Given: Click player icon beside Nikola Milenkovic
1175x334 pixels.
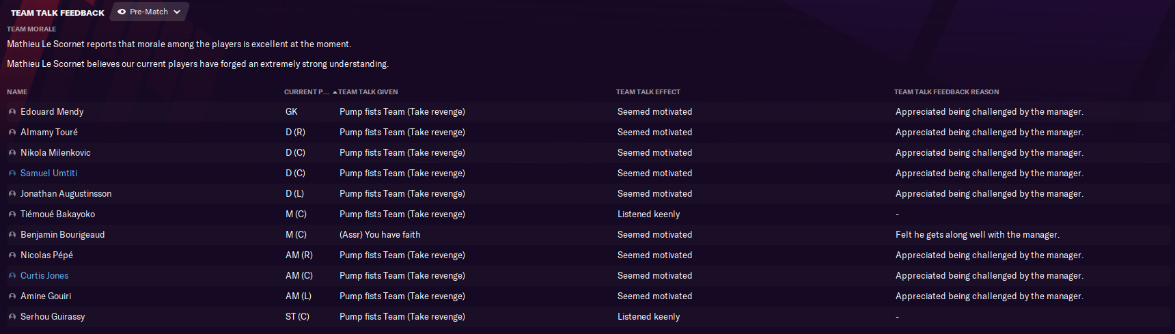Looking at the screenshot, I should pos(12,153).
